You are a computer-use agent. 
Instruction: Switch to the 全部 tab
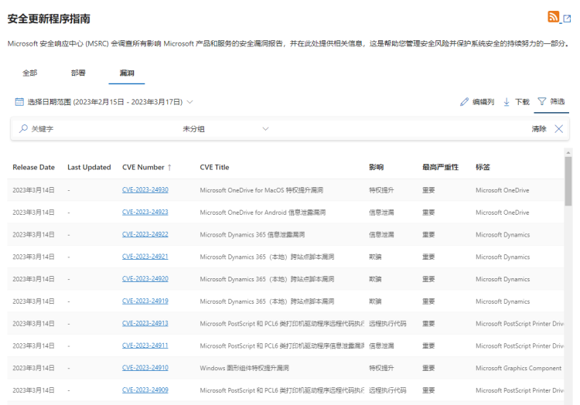tap(29, 73)
